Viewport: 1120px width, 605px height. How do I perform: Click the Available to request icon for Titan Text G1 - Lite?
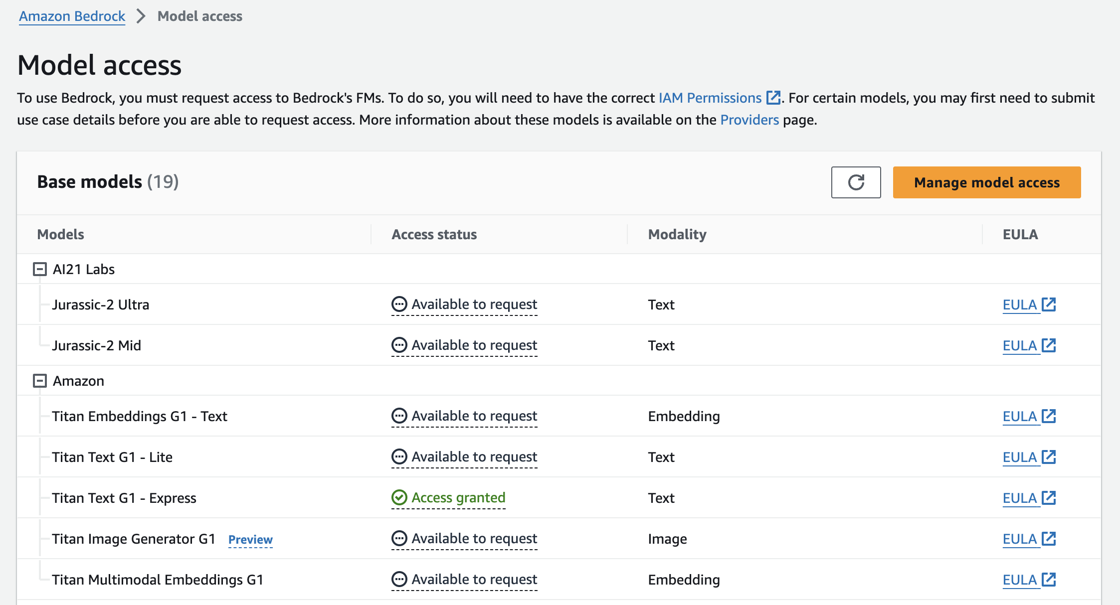point(399,456)
